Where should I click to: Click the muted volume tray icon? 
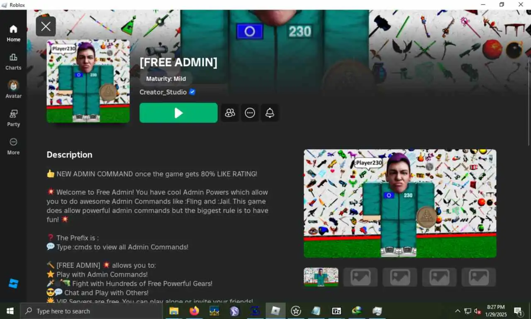click(x=477, y=311)
